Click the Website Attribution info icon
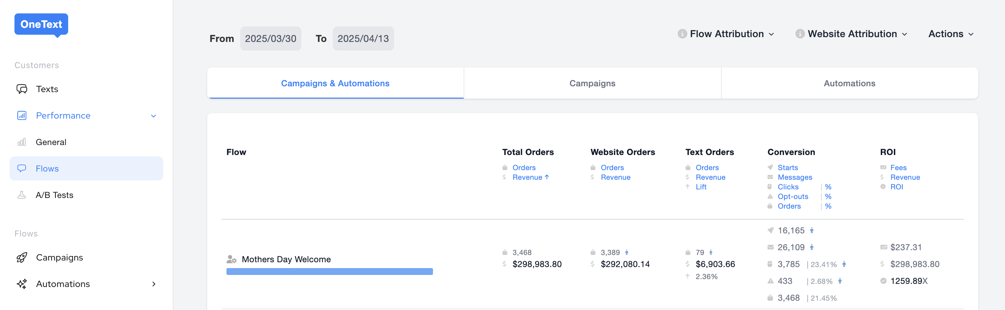The height and width of the screenshot is (310, 1005). coord(800,34)
